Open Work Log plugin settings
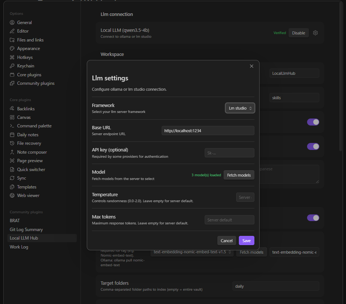The image size is (346, 304). (x=19, y=247)
